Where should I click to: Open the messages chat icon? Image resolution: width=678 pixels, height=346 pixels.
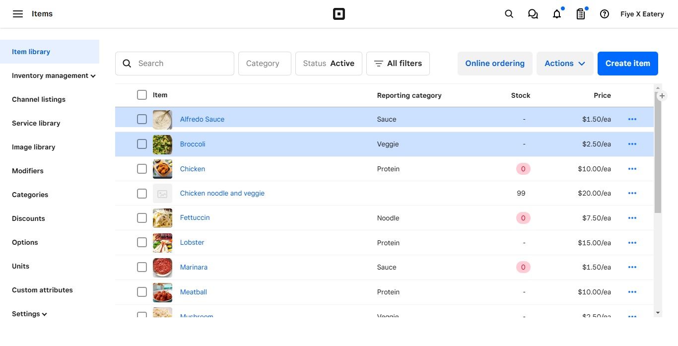pos(533,14)
